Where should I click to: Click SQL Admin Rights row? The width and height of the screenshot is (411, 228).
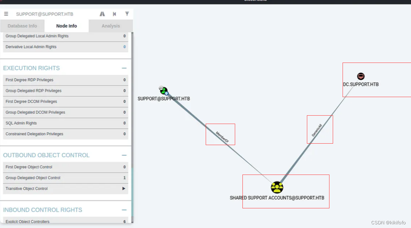point(66,123)
